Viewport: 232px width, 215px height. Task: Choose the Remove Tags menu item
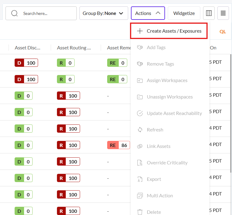[x=170, y=64]
